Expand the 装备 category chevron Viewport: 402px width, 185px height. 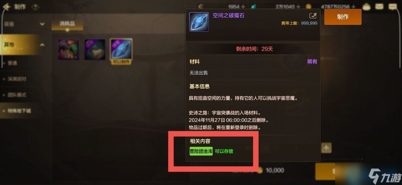[42, 24]
